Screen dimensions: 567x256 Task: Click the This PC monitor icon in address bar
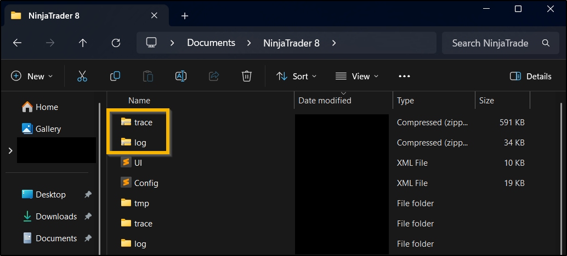click(151, 43)
